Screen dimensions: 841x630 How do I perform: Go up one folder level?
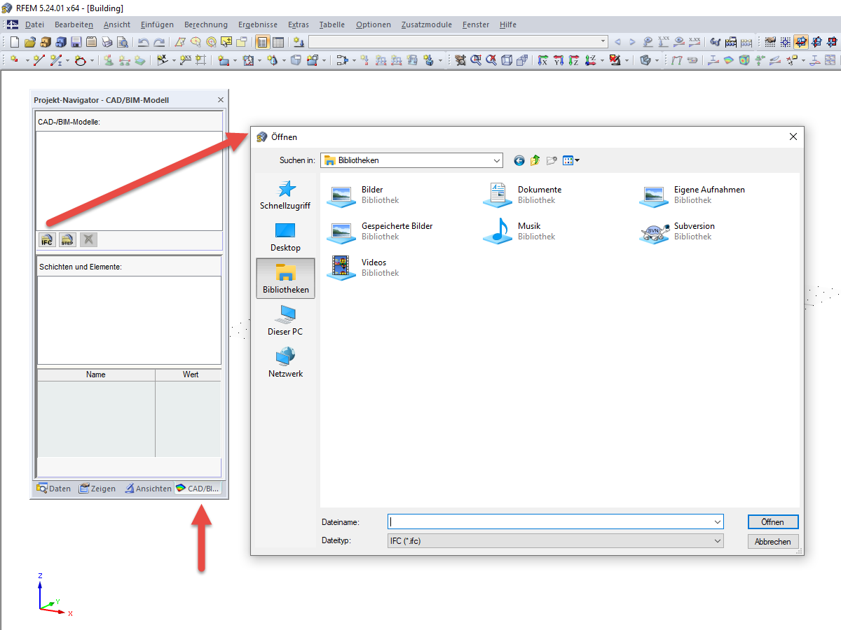tap(535, 161)
